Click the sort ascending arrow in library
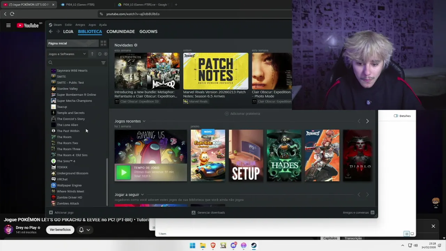446x251 pixels. pyautogui.click(x=92, y=54)
